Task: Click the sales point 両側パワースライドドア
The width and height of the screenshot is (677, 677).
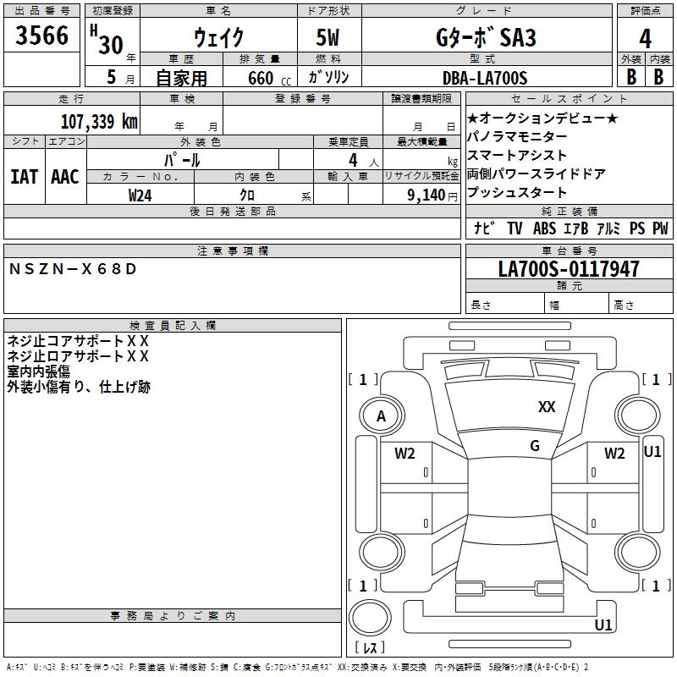Action: (536, 173)
